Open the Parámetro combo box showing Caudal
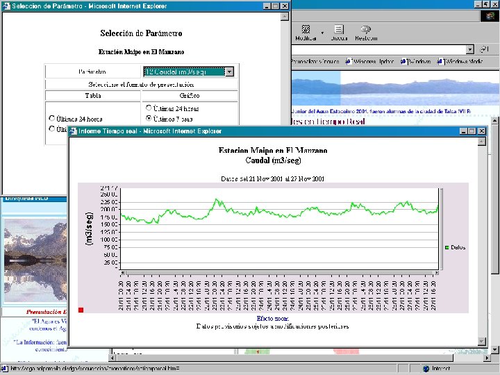Screen dimensions: 500x375 (188, 72)
